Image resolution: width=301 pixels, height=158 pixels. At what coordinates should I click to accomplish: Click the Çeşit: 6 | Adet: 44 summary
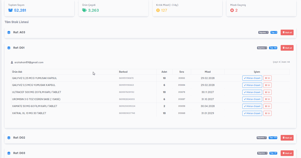click(281, 62)
